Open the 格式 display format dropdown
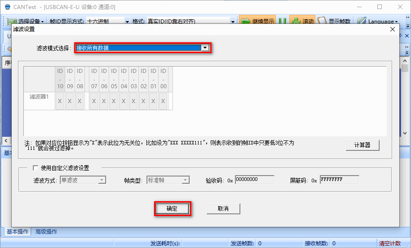 point(233,21)
